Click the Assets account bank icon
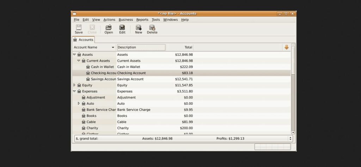The image size is (361, 167). [x=79, y=55]
